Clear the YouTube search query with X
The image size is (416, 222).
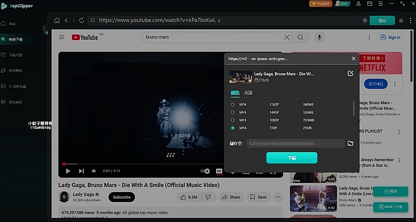(287, 37)
